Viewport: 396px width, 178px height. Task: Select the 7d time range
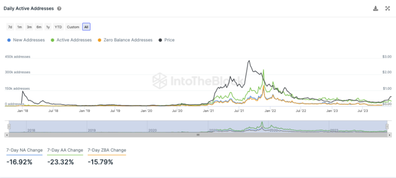tap(10, 27)
